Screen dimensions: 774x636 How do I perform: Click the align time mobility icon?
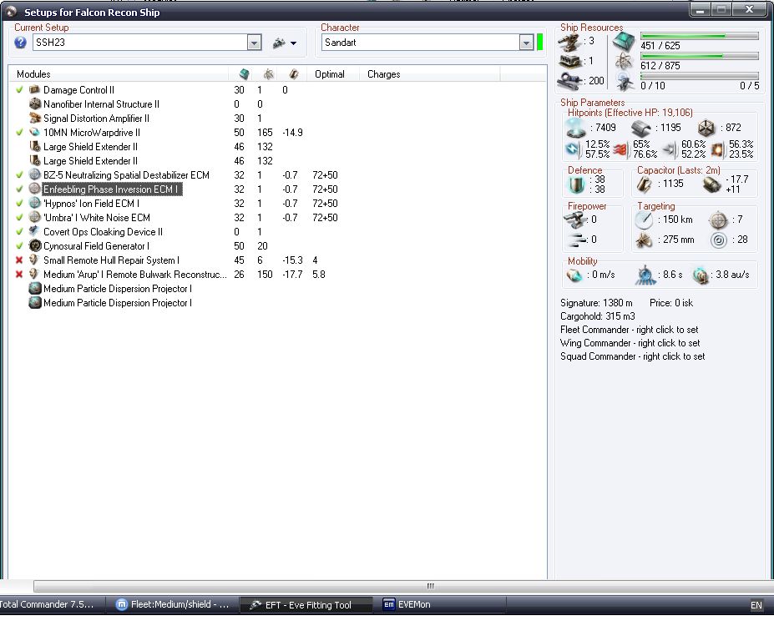pos(645,275)
